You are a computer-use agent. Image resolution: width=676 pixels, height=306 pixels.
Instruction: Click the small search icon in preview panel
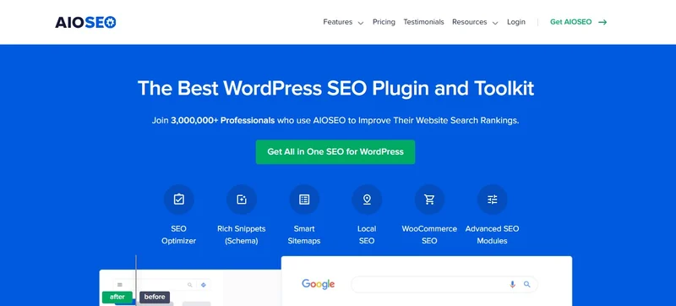189,285
